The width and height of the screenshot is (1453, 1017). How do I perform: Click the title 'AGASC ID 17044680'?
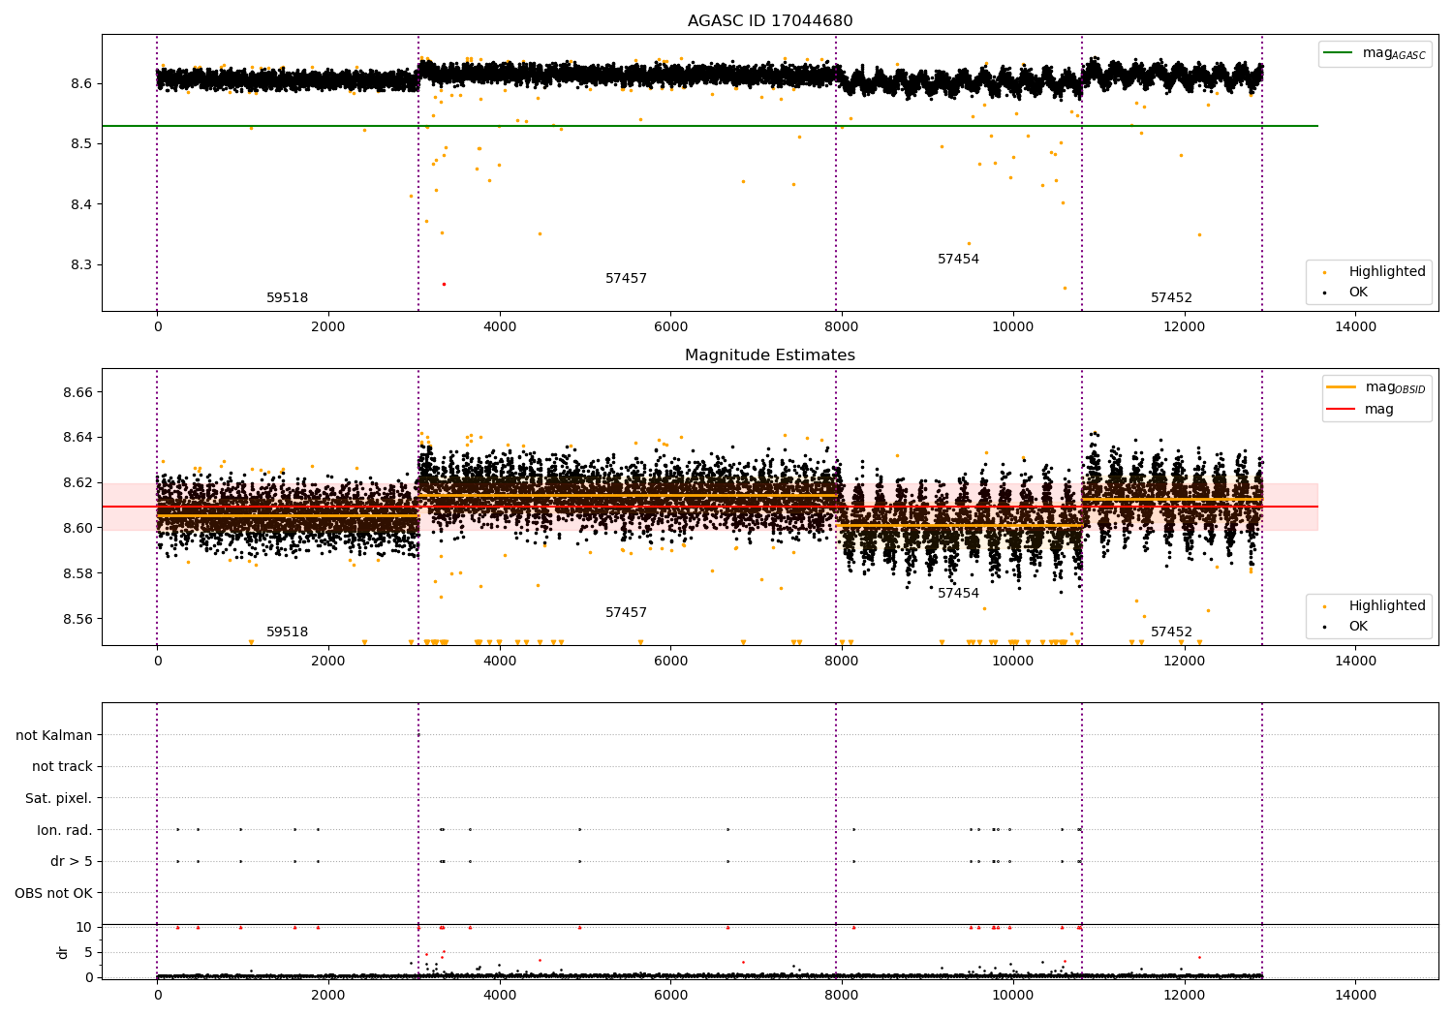point(770,21)
